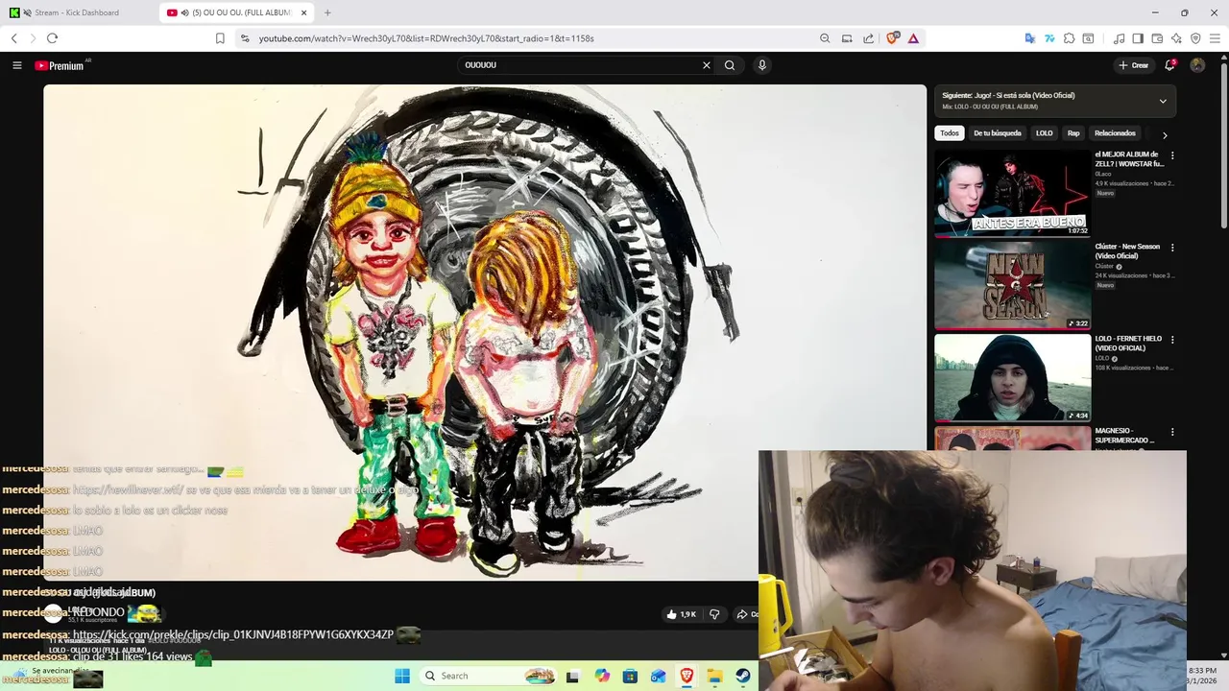Like the video with thumbs up

pos(682,614)
